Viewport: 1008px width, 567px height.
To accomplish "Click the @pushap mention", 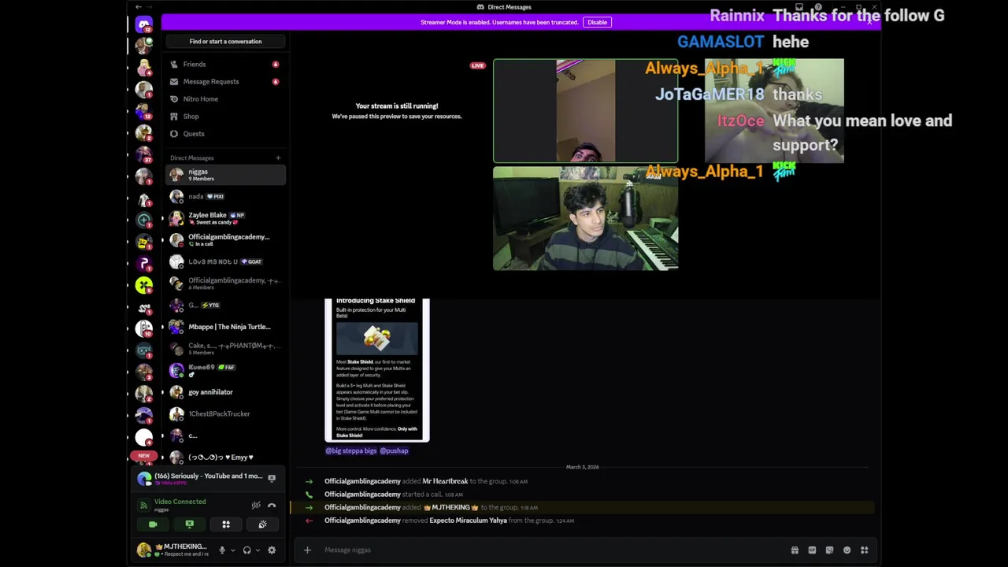I will [x=394, y=451].
